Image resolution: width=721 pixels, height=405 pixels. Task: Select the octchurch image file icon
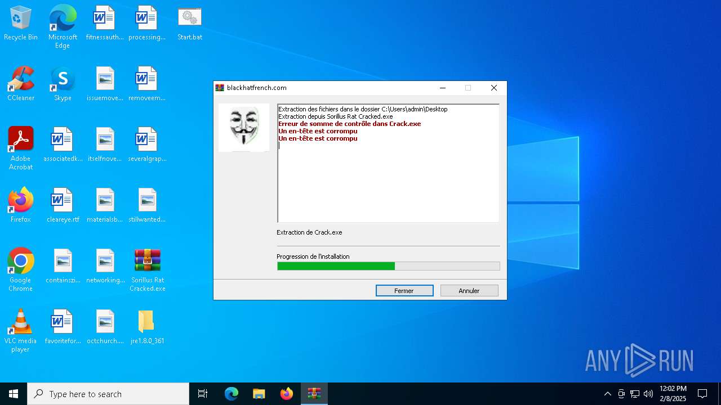tap(105, 327)
